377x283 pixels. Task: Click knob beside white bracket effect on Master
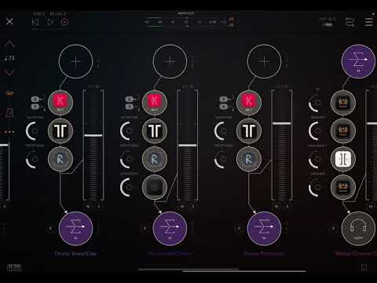[x=315, y=159]
